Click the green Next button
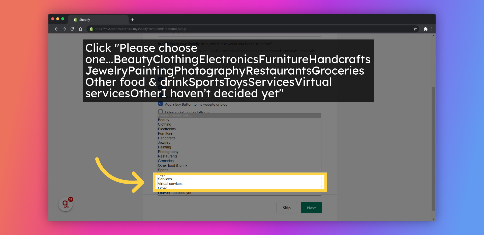The image size is (484, 235). (x=311, y=208)
